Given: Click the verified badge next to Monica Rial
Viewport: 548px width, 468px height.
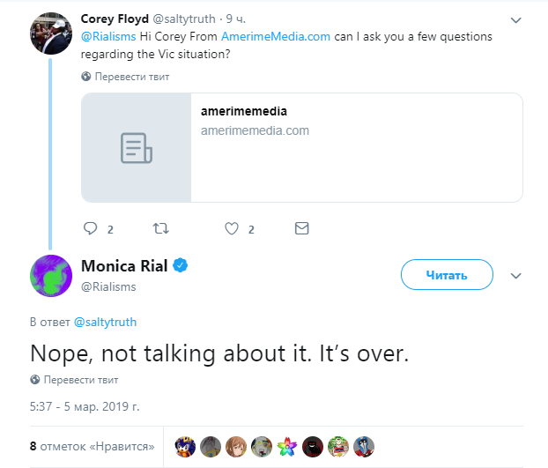Looking at the screenshot, I should [x=181, y=265].
